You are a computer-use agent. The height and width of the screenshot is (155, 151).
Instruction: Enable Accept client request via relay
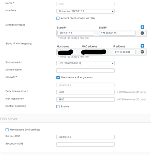coord(58,18)
